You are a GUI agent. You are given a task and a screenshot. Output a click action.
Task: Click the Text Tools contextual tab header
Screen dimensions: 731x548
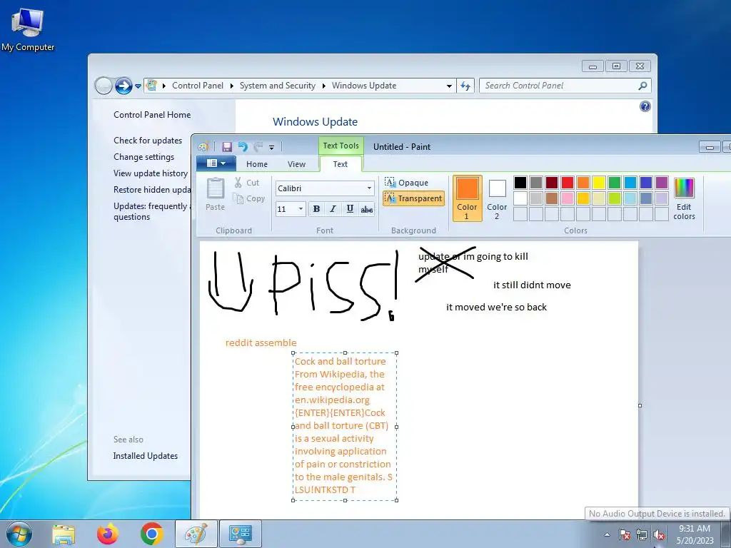(341, 146)
